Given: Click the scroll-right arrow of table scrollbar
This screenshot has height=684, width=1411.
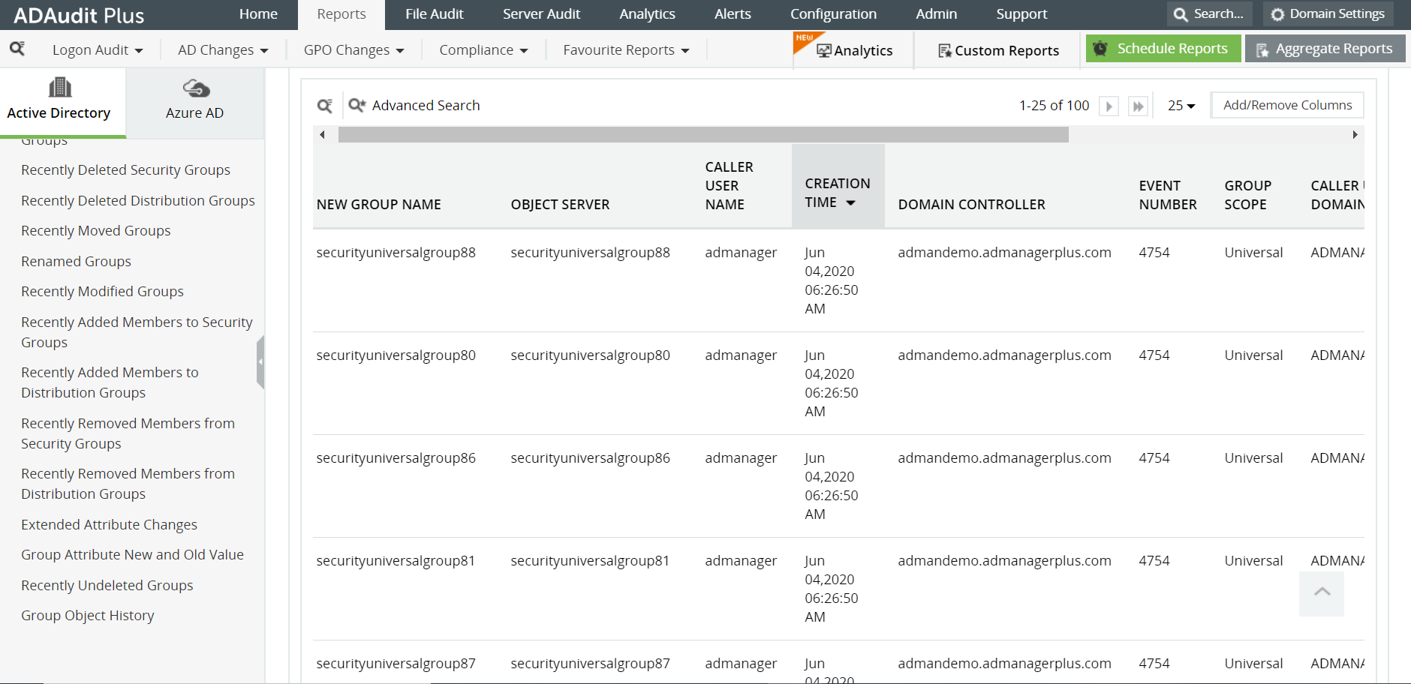Looking at the screenshot, I should (x=1355, y=135).
